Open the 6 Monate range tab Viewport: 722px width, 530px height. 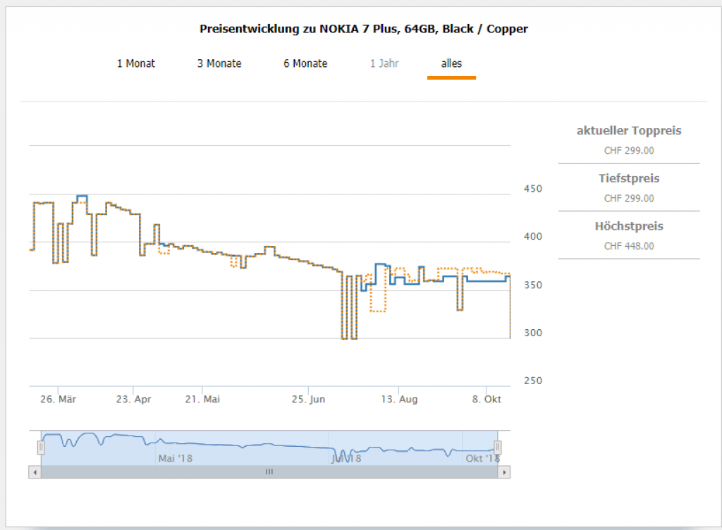click(x=305, y=63)
